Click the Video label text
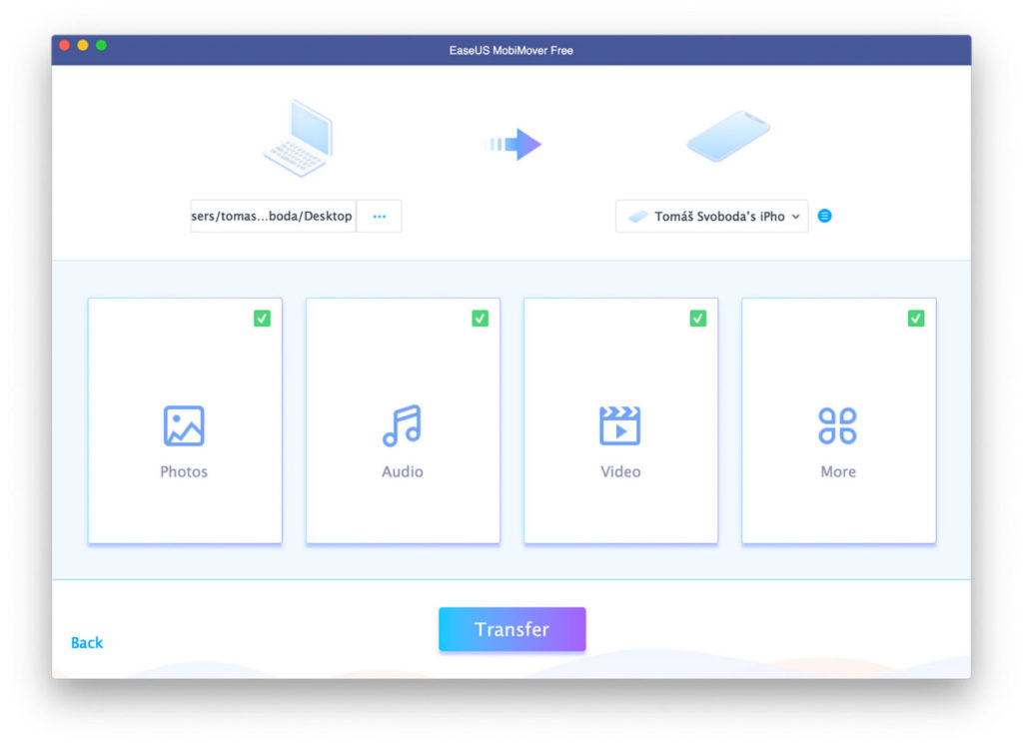Viewport: 1023px width, 747px height. pyautogui.click(x=620, y=471)
